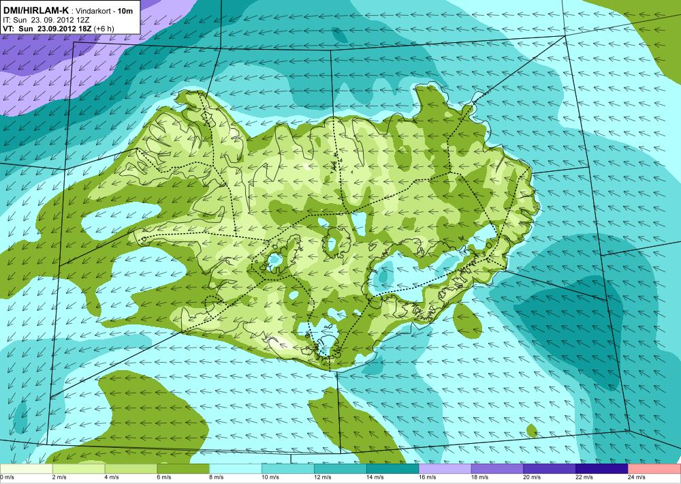The width and height of the screenshot is (681, 484).
Task: Click the "2 m/s" legend label
Action: [59, 477]
